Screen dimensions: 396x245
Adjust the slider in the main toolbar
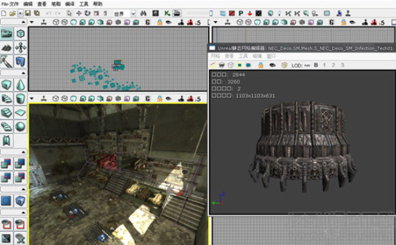[x=200, y=13]
